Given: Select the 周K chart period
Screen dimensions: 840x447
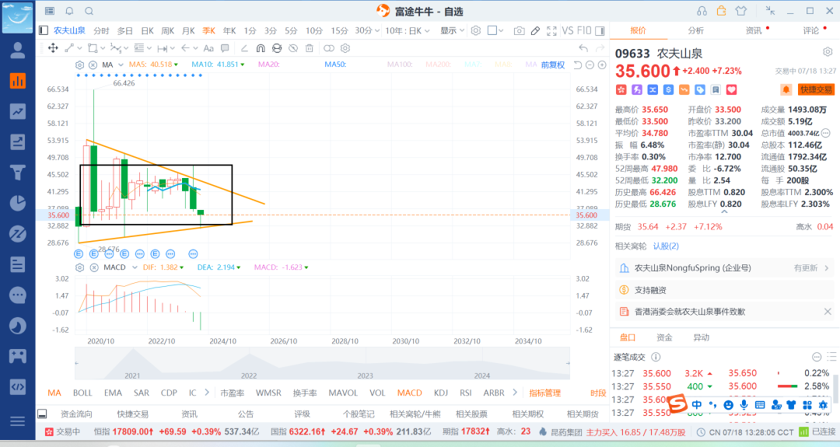Looking at the screenshot, I should tap(168, 30).
